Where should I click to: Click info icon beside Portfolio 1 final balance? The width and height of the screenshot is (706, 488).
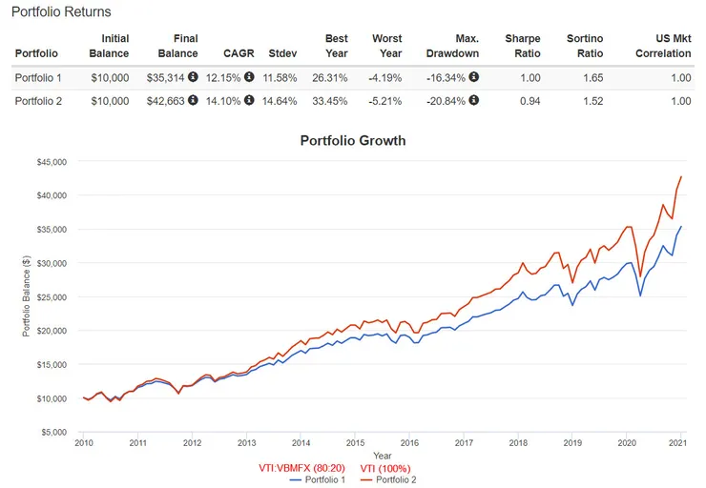pos(193,77)
